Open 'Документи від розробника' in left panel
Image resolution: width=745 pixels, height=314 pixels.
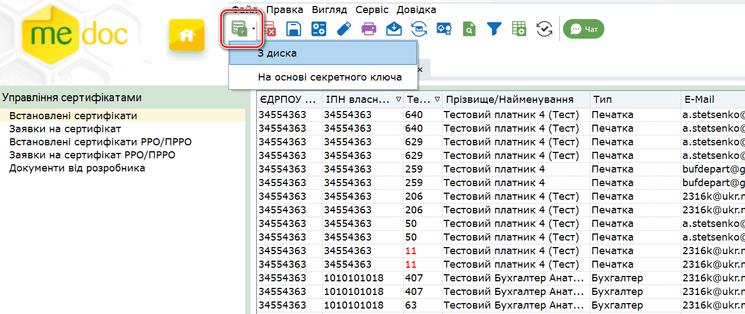click(x=77, y=168)
